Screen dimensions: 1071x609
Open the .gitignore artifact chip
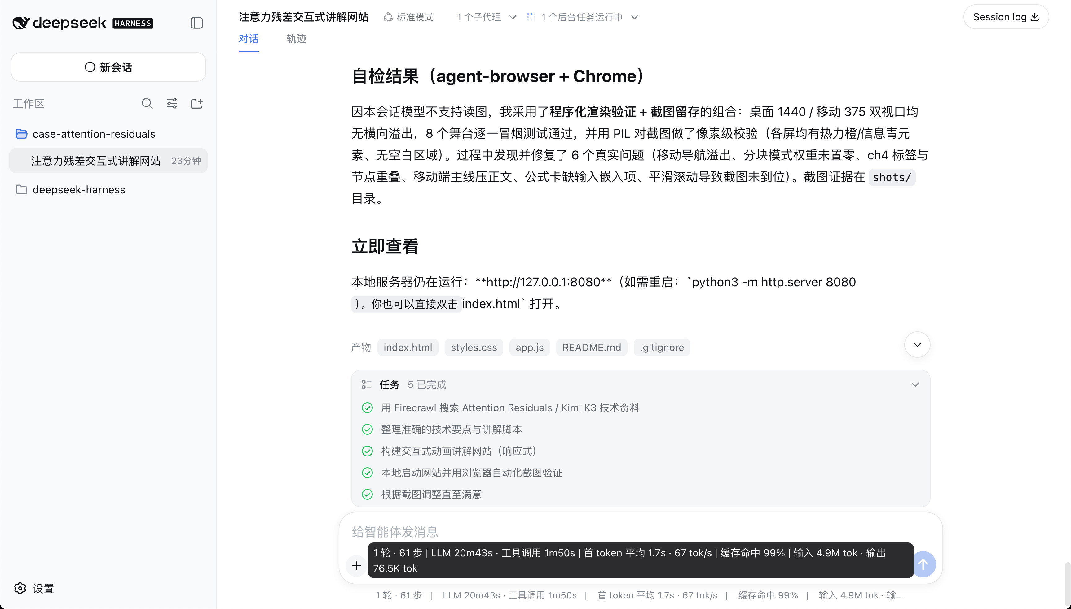pos(662,347)
